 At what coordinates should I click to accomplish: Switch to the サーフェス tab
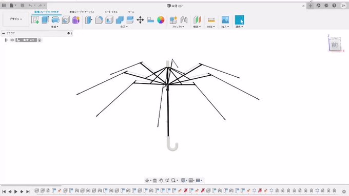(82, 12)
